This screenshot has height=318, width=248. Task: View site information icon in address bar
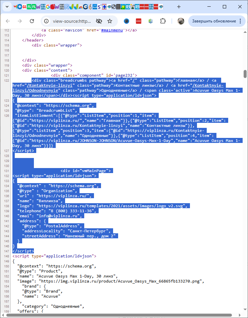pos(47,21)
